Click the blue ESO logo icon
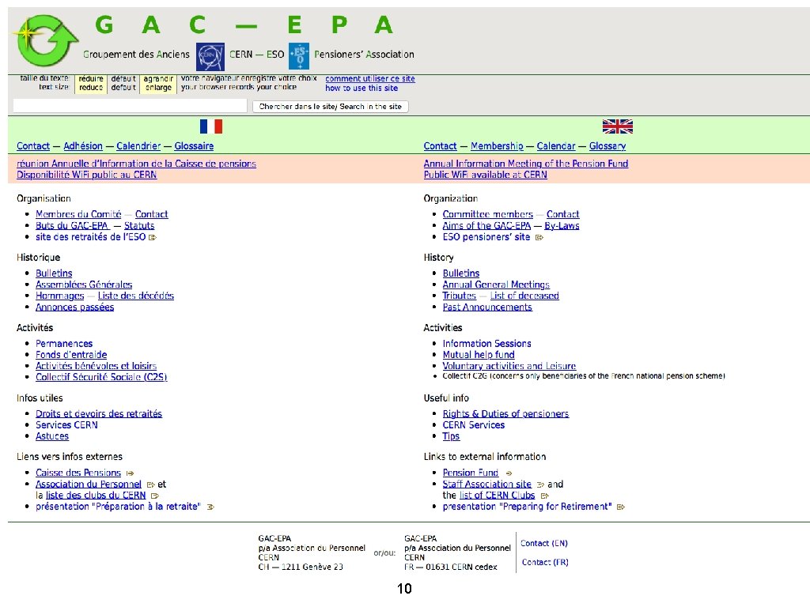Screen dimensions: 810x607 [298, 56]
